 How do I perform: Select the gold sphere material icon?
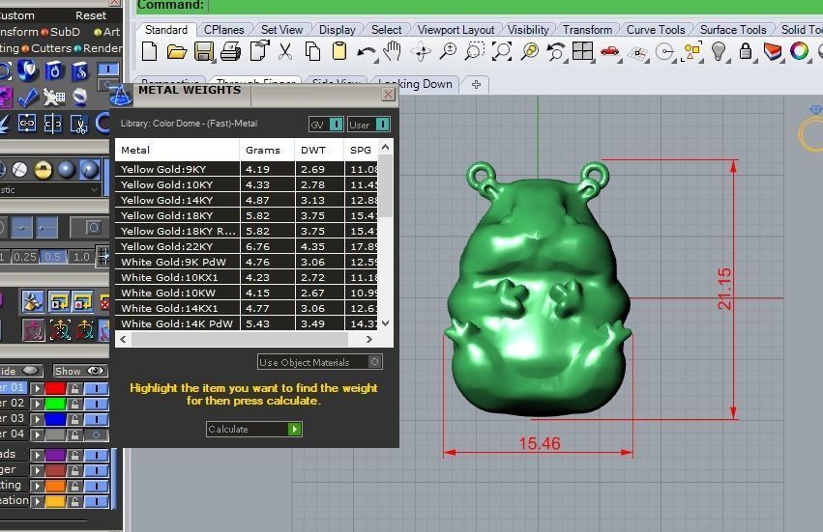(x=44, y=169)
